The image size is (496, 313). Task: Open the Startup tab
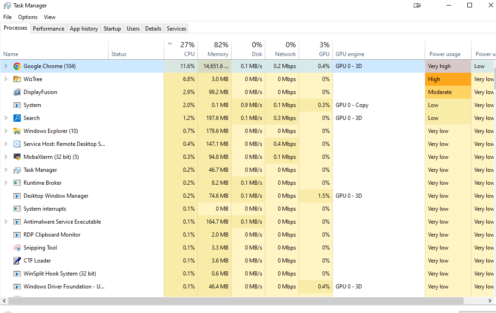(x=112, y=29)
